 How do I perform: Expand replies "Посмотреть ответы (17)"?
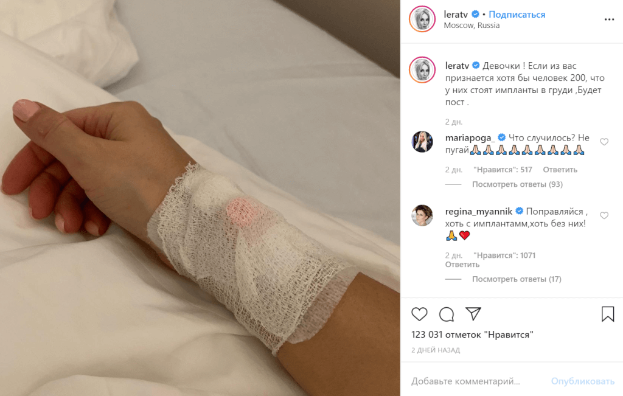click(x=517, y=279)
